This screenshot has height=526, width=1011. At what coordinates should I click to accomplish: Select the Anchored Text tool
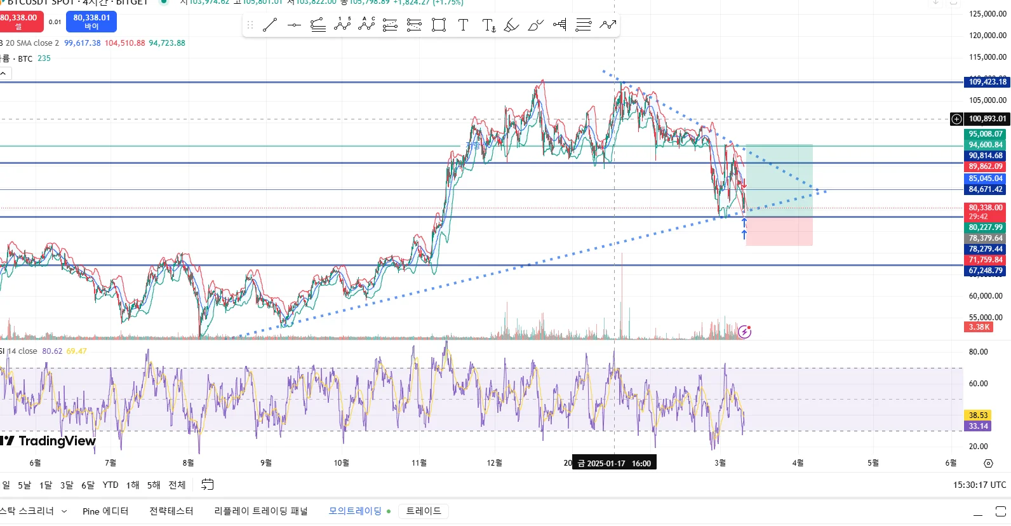[488, 25]
